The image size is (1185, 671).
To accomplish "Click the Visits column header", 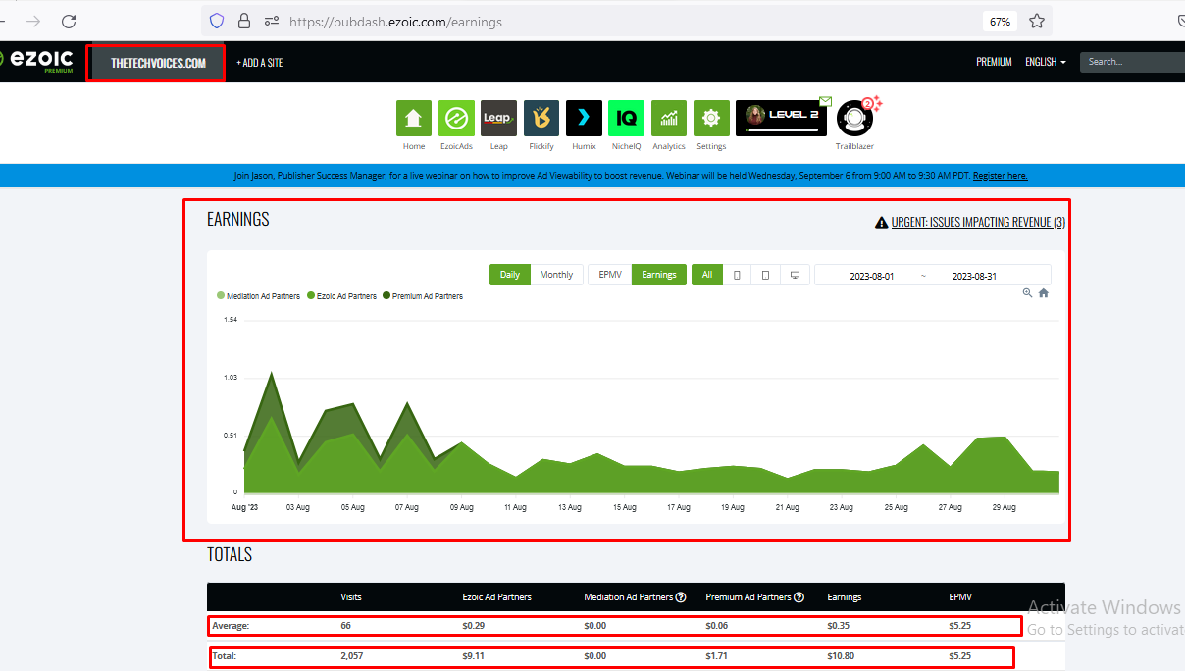I will 351,596.
